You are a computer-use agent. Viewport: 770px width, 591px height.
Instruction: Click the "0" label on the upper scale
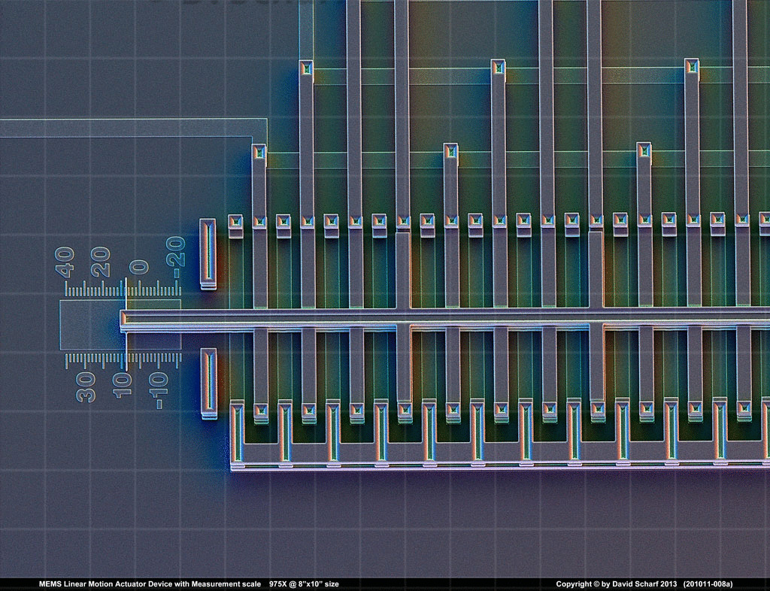coord(139,268)
